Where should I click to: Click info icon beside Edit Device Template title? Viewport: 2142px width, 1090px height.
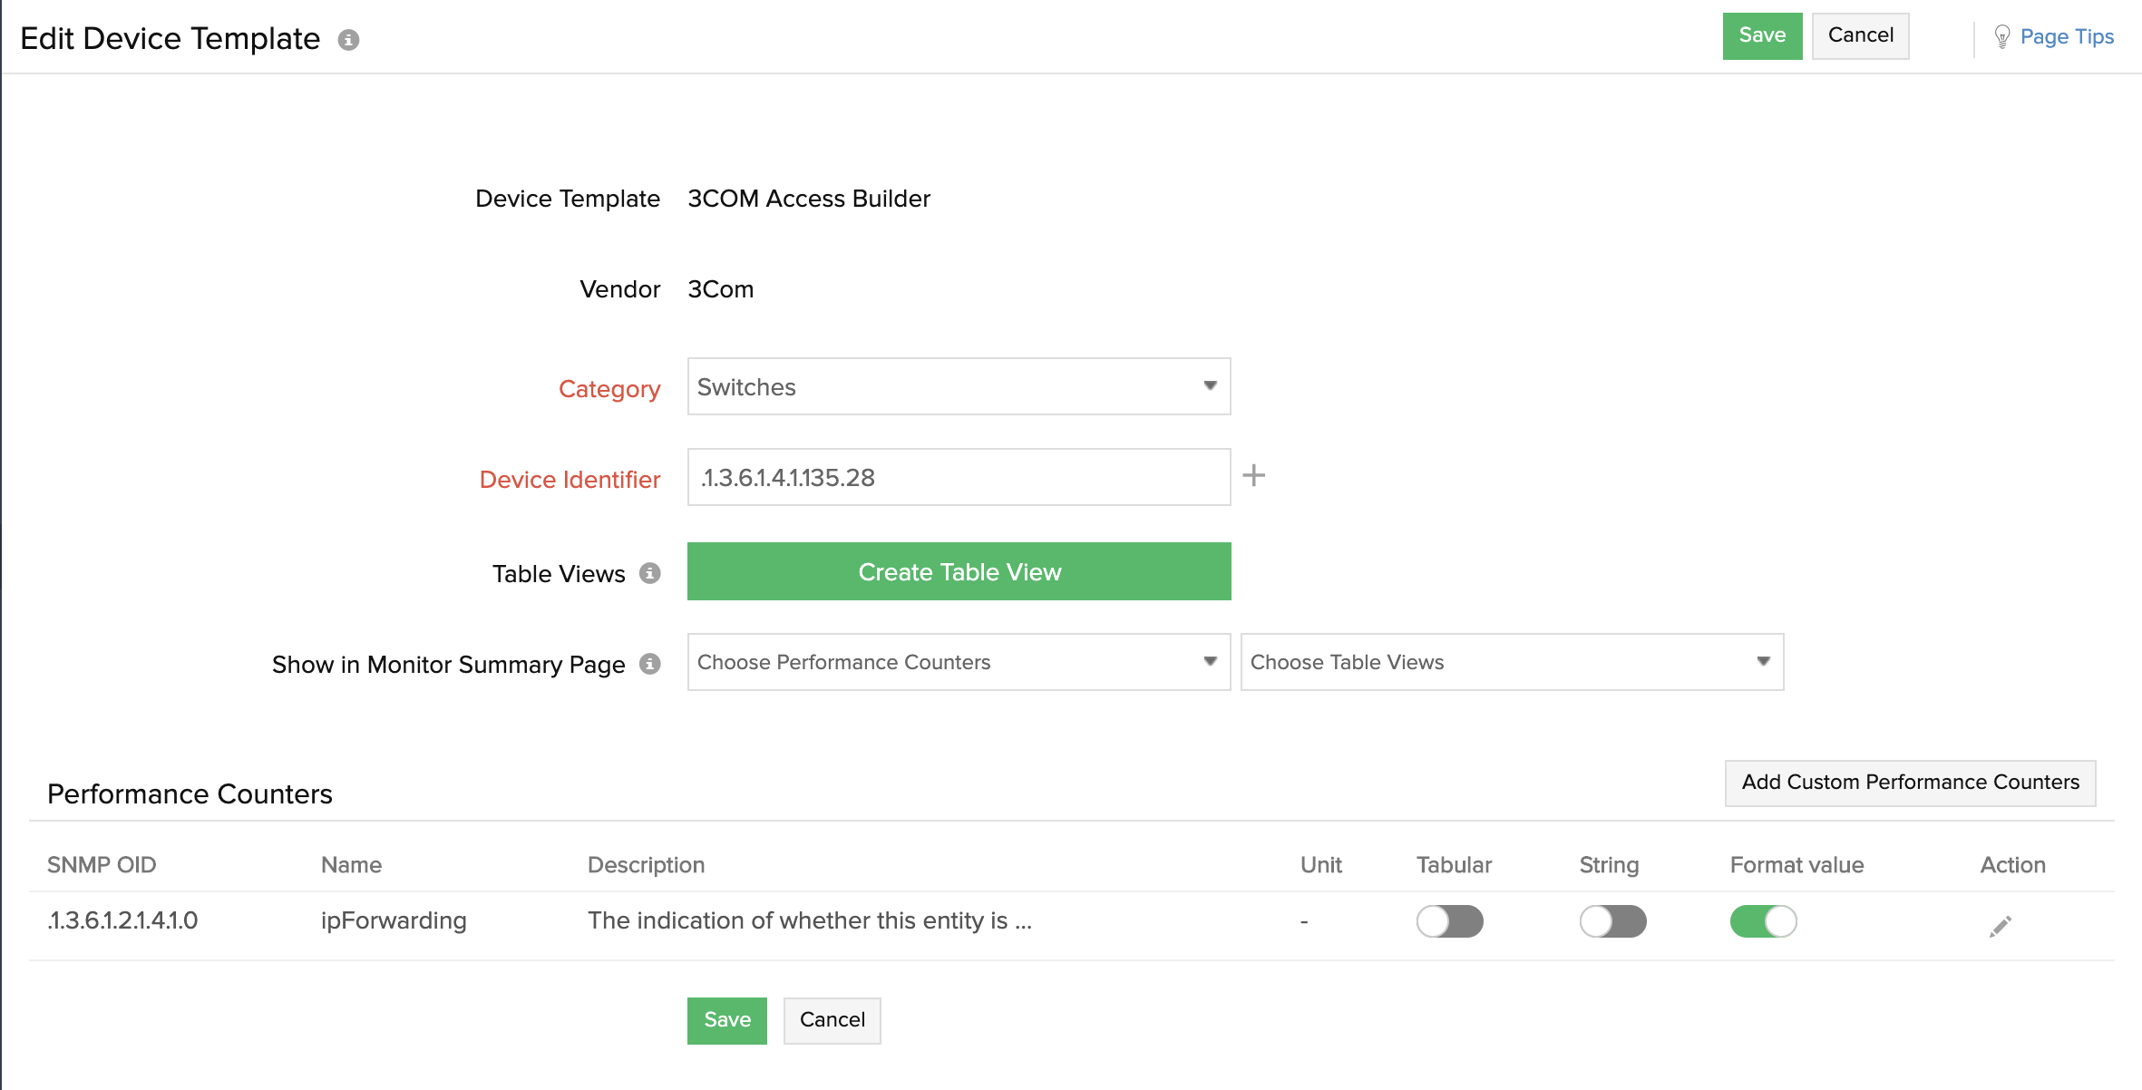click(x=348, y=40)
